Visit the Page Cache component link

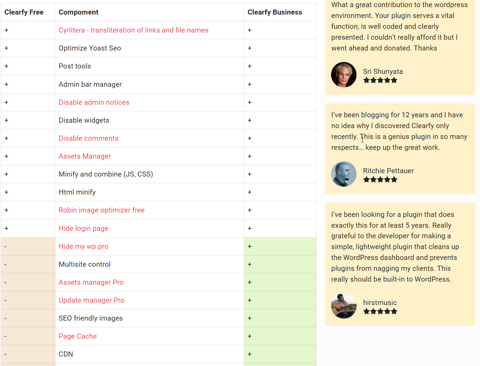tap(78, 336)
